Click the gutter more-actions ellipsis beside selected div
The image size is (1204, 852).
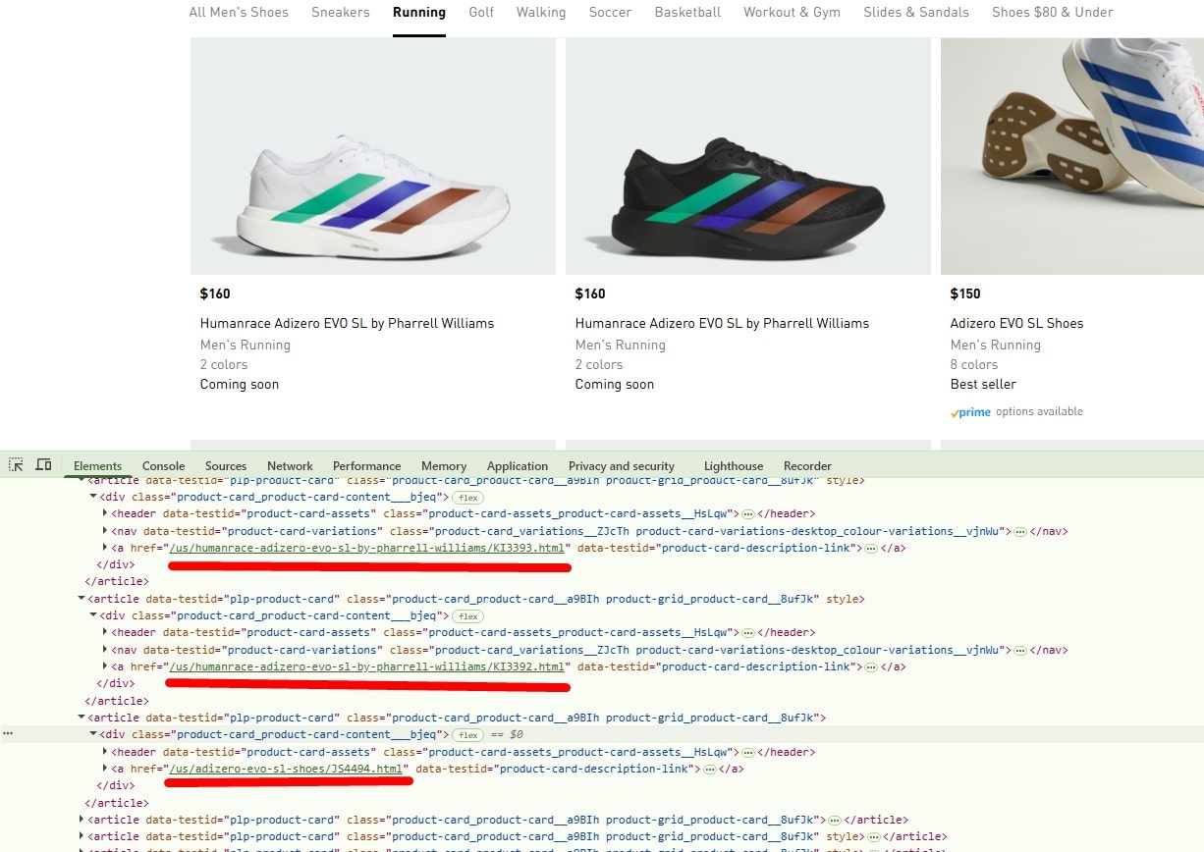[8, 732]
